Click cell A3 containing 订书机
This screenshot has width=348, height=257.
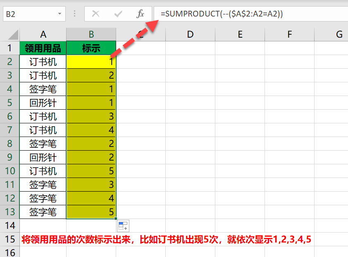(x=43, y=75)
